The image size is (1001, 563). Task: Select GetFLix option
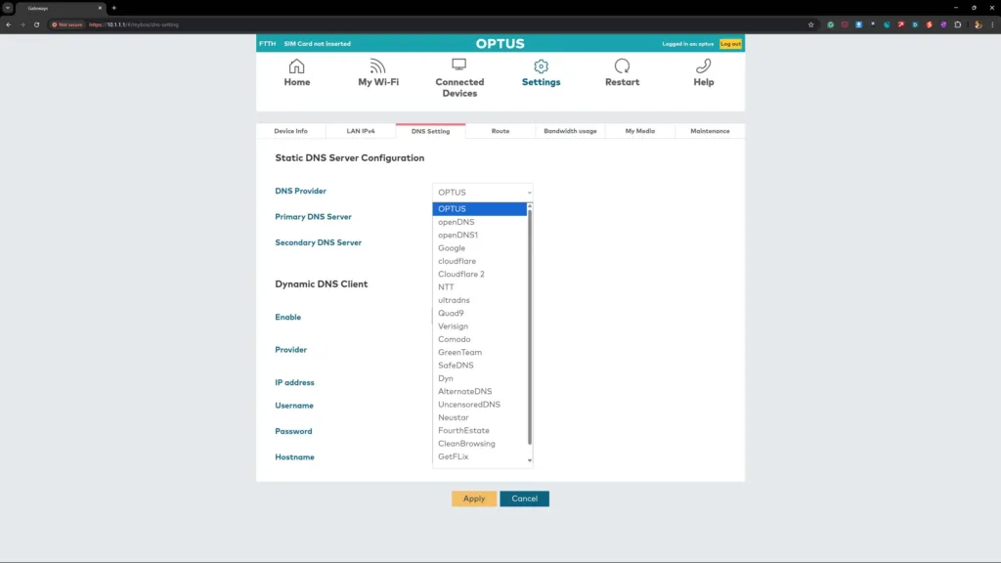click(479, 456)
